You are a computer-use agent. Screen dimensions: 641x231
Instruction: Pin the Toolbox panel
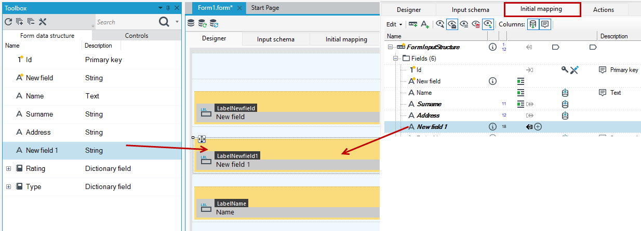pos(168,8)
